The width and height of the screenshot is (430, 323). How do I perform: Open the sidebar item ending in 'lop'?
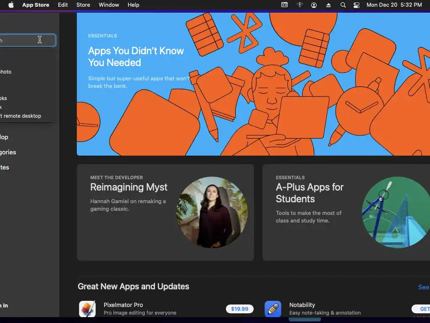click(x=4, y=137)
